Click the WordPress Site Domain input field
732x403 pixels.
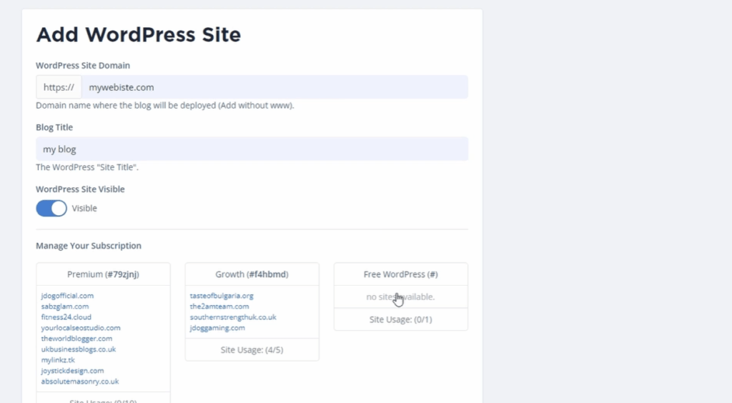coord(274,87)
